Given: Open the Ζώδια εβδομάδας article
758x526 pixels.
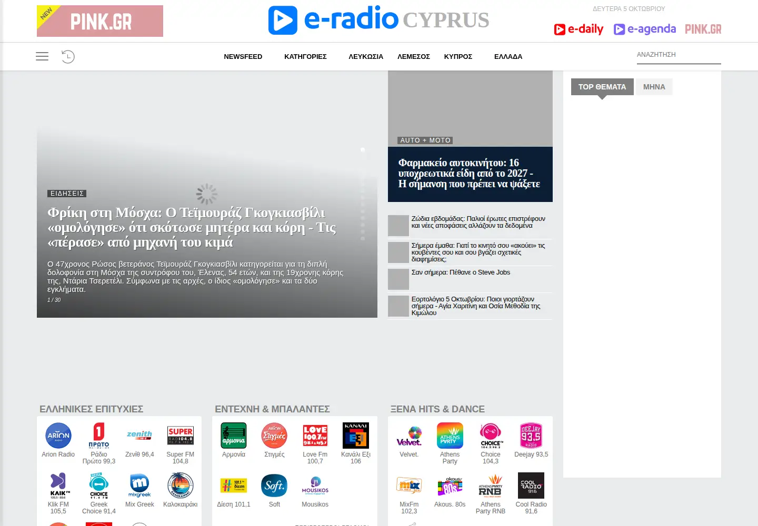Looking at the screenshot, I should (x=478, y=222).
